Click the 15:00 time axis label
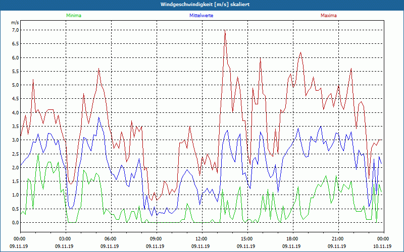This screenshot has height=252, width=404. [x=246, y=239]
